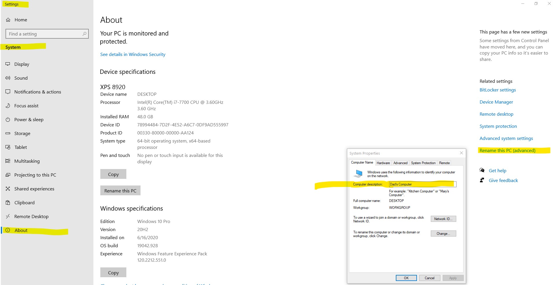
Task: Click the processor value Intel Core i7-7700
Action: pos(180,106)
